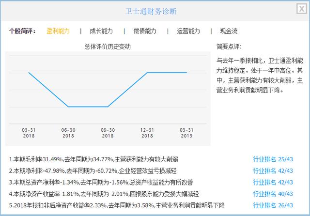This screenshot has width=310, height=216.
Task: Click the 09-30 2018 axis label
Action: [x=108, y=133]
